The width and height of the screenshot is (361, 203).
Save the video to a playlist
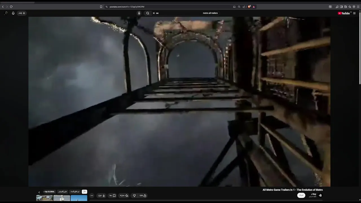[113, 195]
